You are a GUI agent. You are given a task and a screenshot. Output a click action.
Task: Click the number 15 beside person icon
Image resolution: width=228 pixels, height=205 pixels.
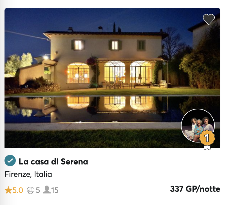[55, 190]
